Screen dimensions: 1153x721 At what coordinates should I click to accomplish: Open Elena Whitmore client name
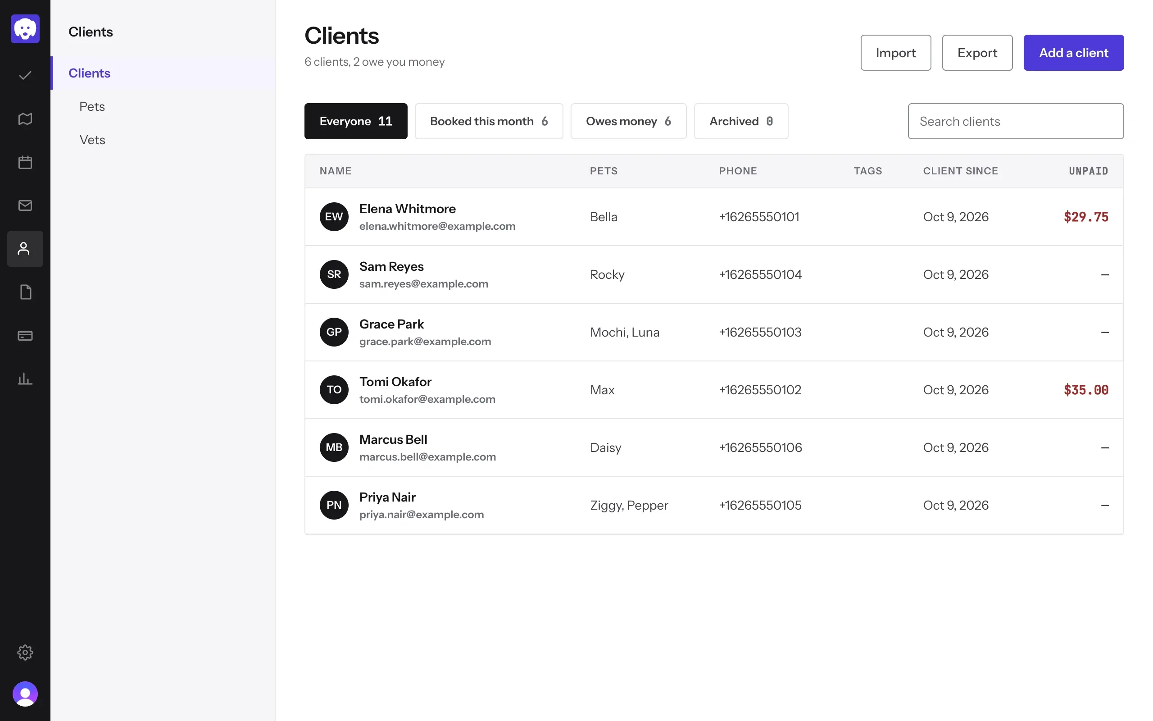pyautogui.click(x=407, y=209)
